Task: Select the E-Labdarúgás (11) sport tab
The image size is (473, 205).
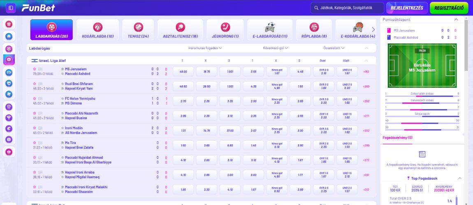Action: tap(270, 30)
